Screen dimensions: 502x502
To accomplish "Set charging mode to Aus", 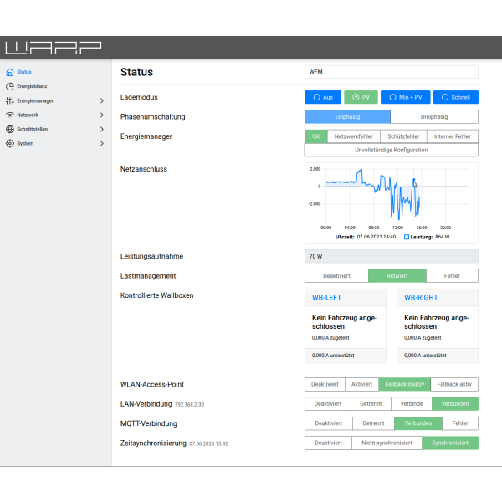I will (323, 97).
